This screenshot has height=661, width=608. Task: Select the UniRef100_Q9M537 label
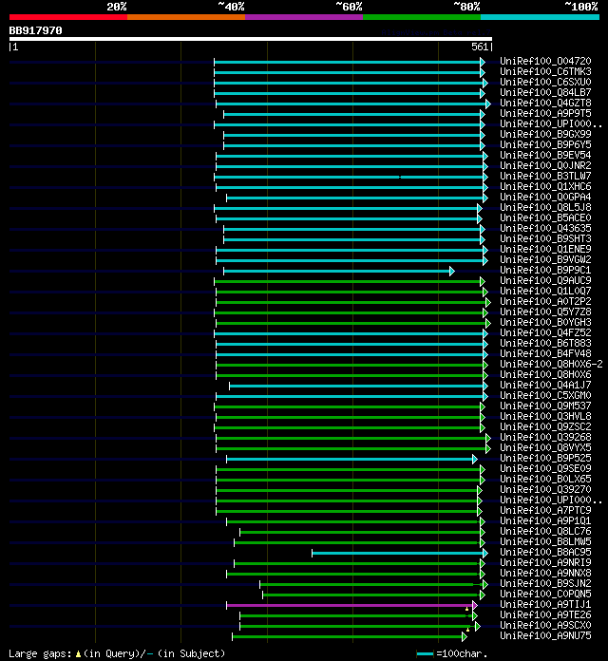point(545,406)
